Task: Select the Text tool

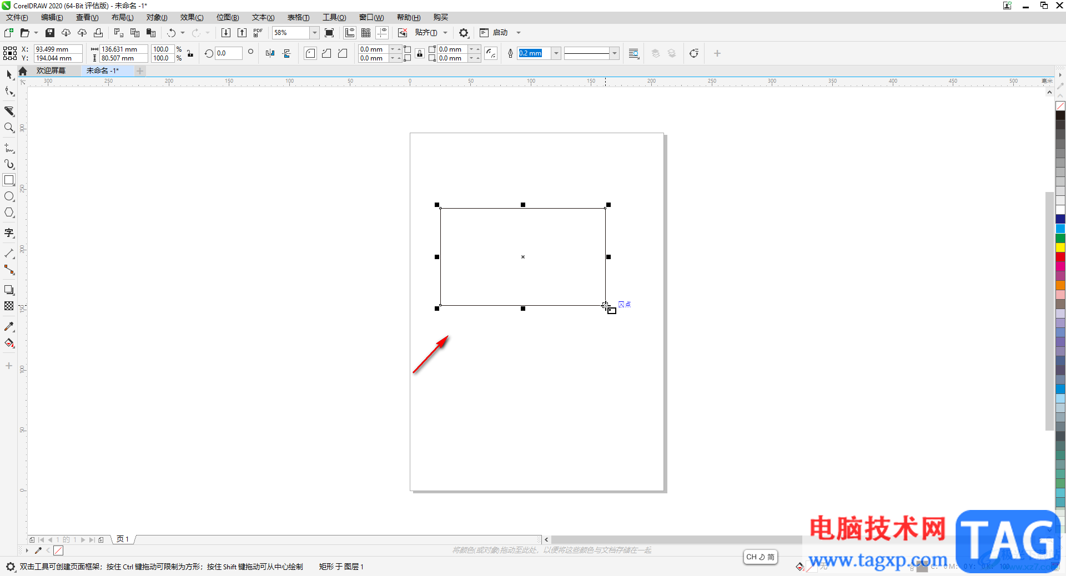Action: tap(9, 233)
